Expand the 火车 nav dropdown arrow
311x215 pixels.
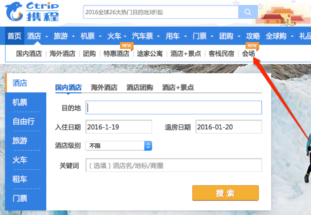coord(125,37)
